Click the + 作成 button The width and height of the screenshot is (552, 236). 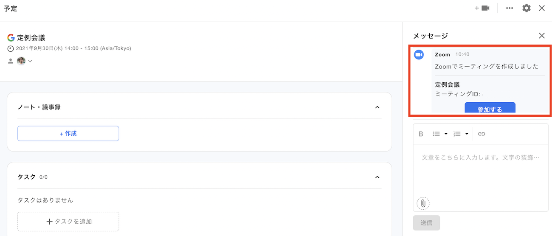coord(68,133)
